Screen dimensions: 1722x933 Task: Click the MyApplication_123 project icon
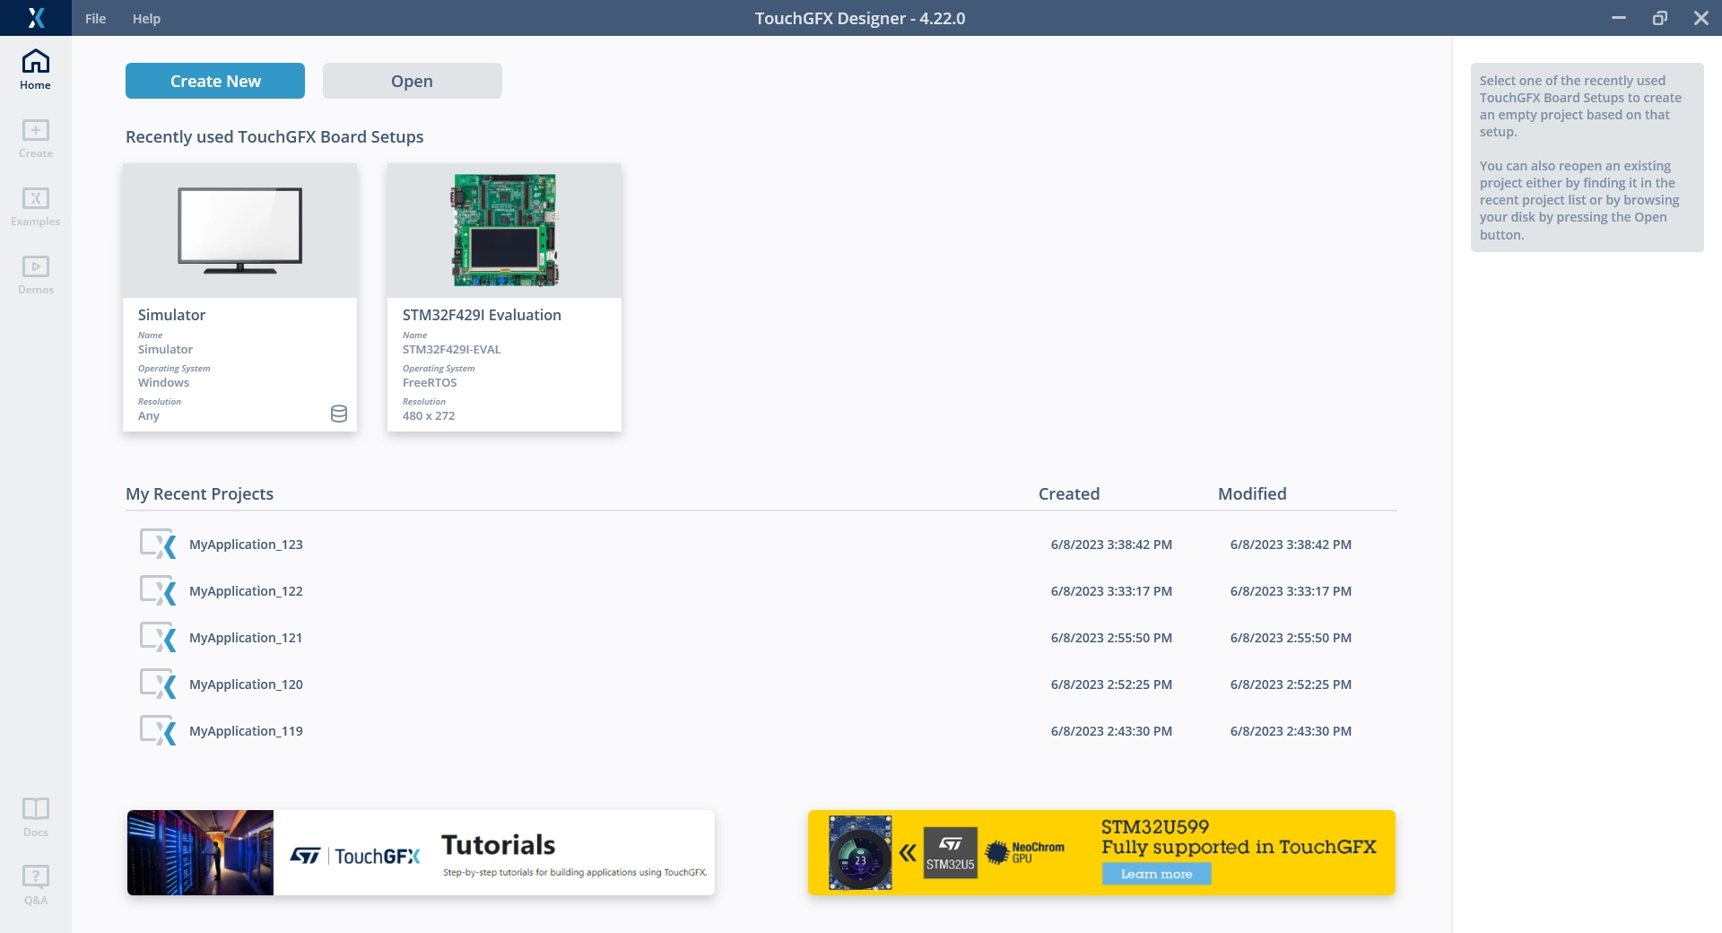pyautogui.click(x=158, y=545)
